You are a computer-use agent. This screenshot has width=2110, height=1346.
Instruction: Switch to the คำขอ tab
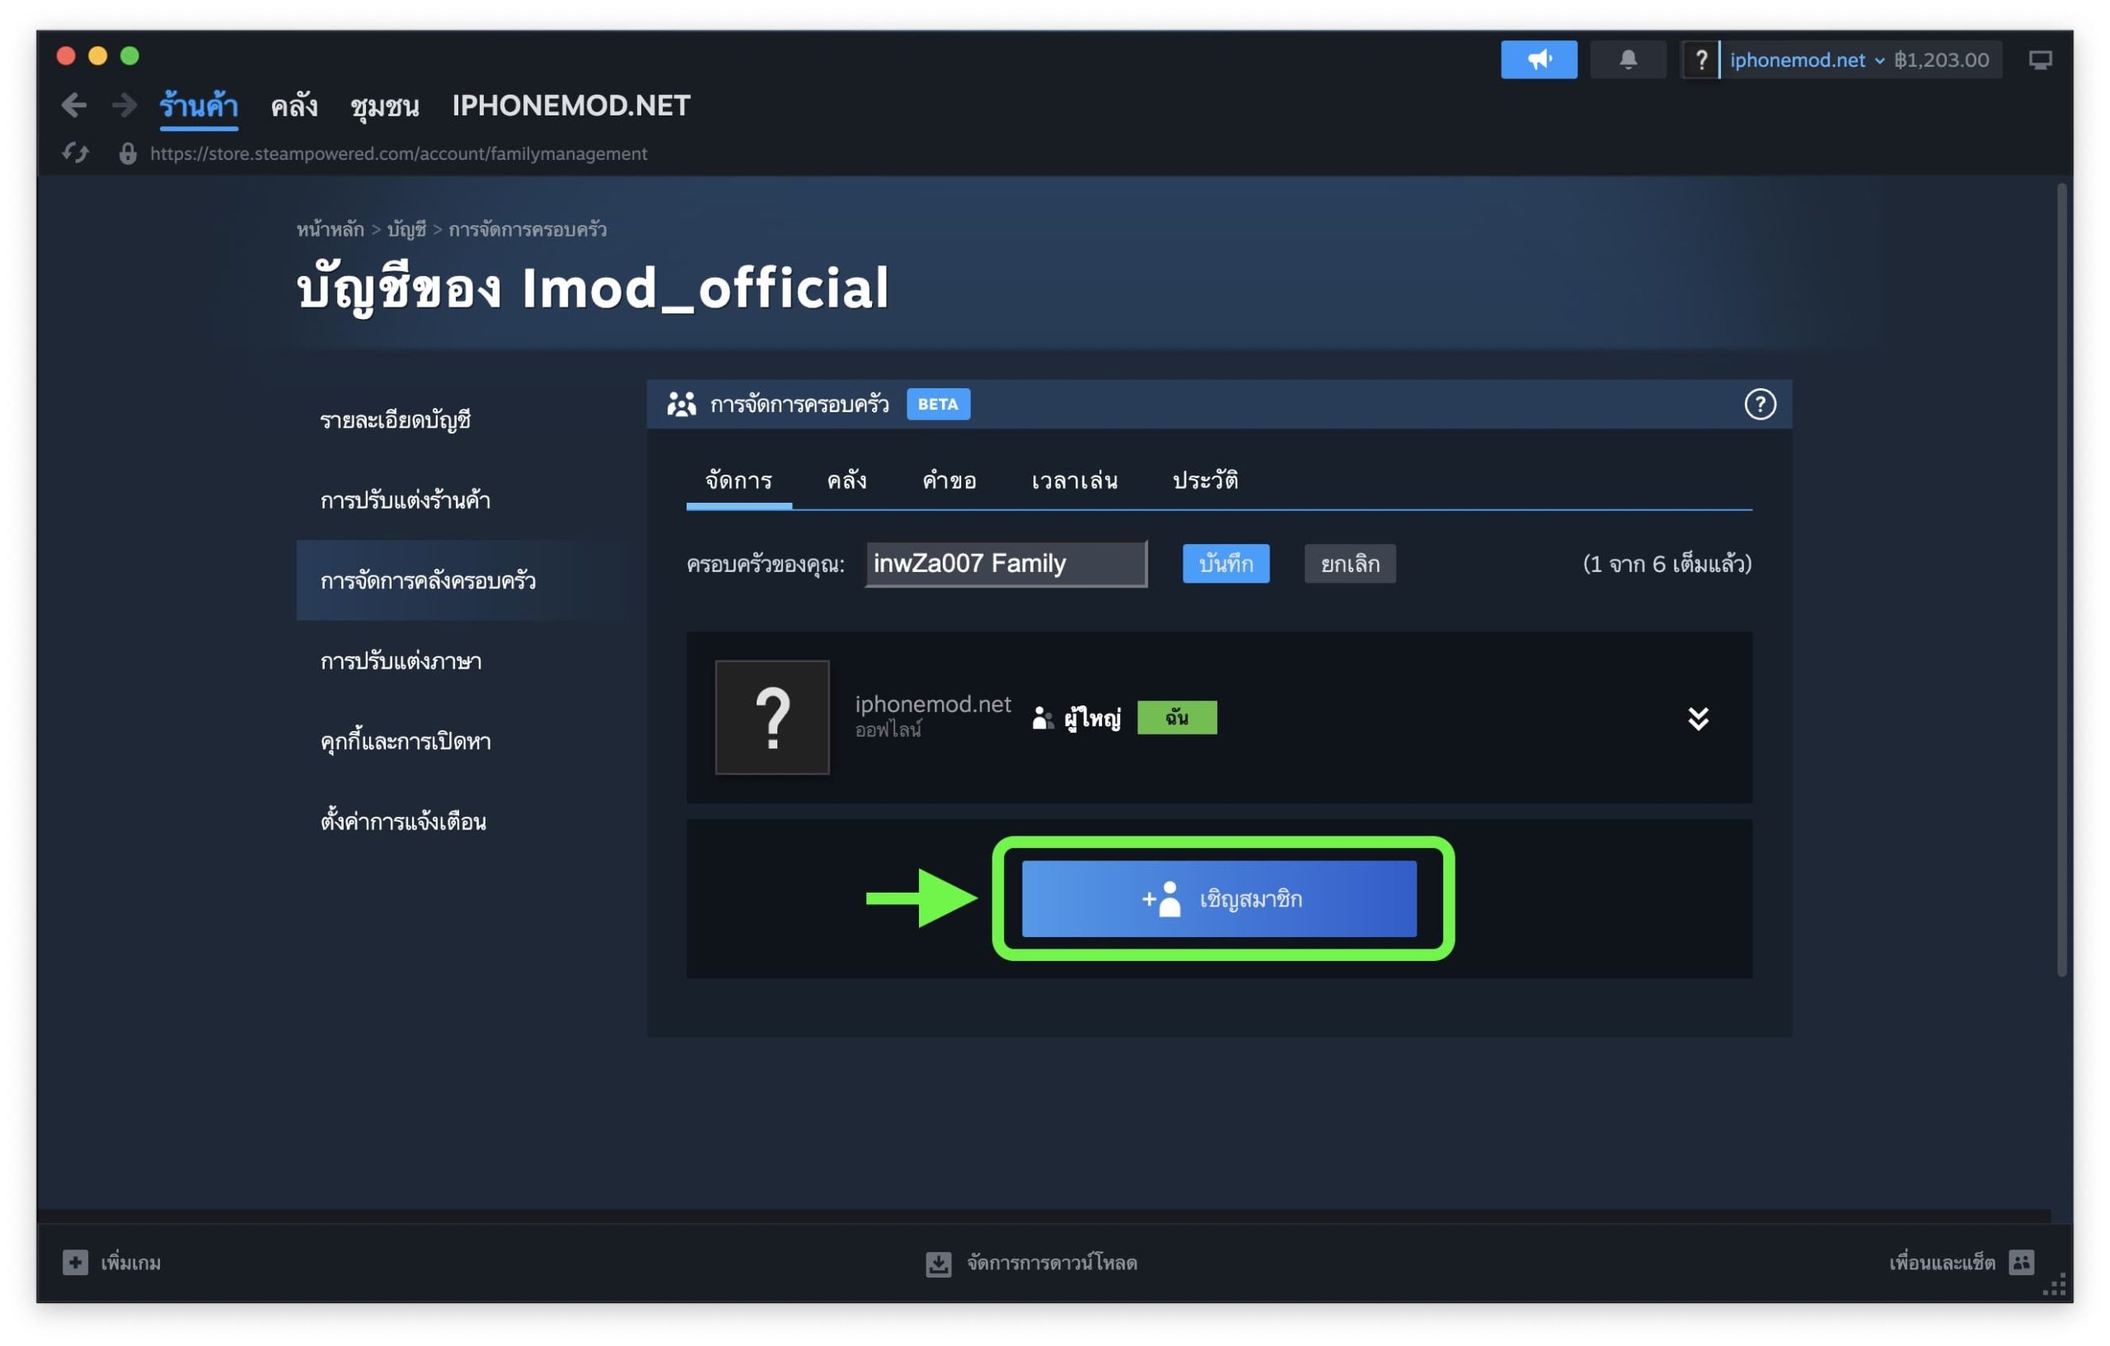[949, 481]
